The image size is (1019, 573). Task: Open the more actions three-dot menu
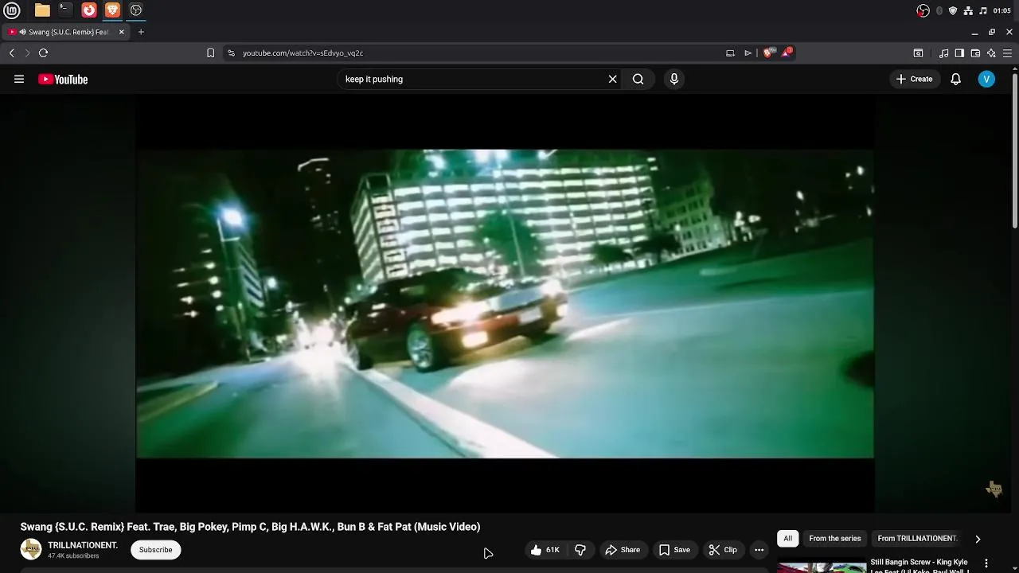[759, 550]
